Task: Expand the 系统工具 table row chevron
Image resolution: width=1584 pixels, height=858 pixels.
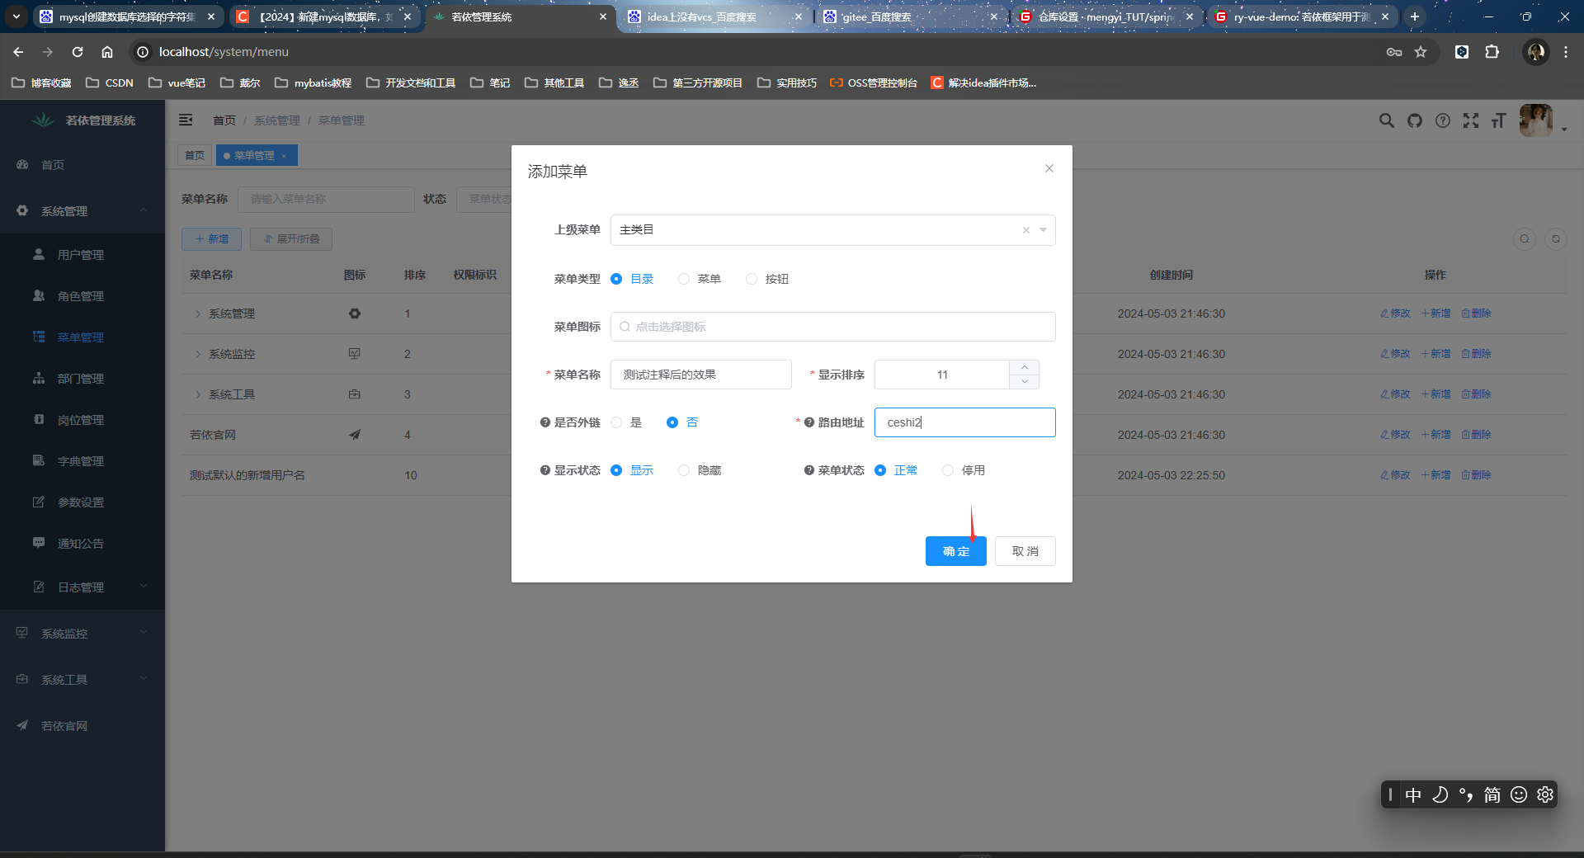Action: [x=198, y=394]
